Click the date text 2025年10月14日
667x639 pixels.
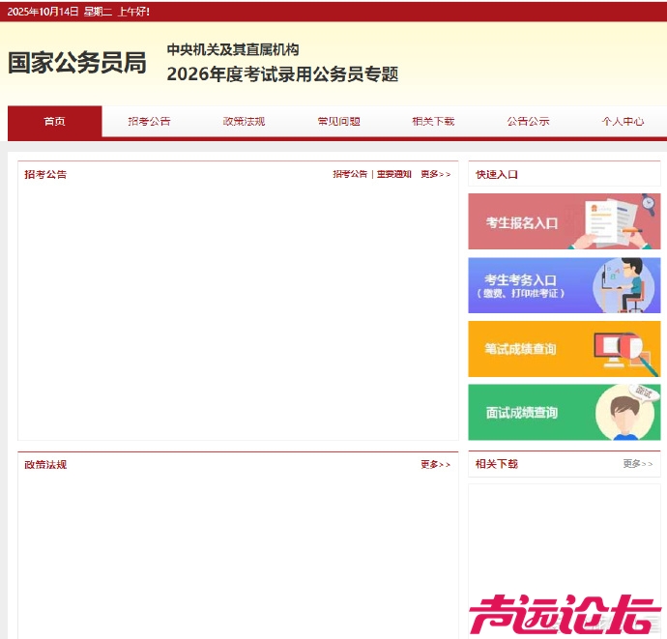click(43, 12)
